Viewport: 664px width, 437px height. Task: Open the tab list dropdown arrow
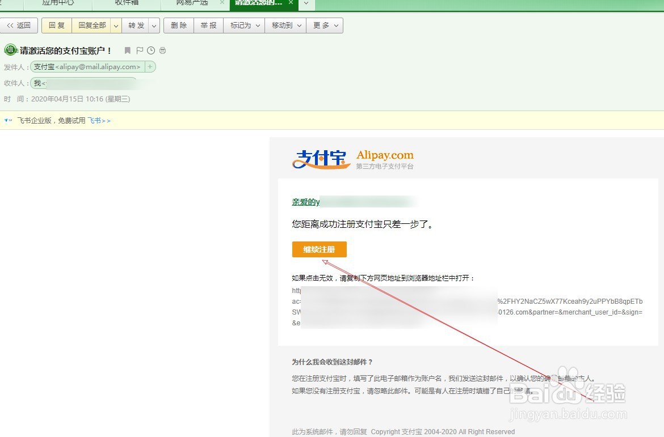[306, 3]
